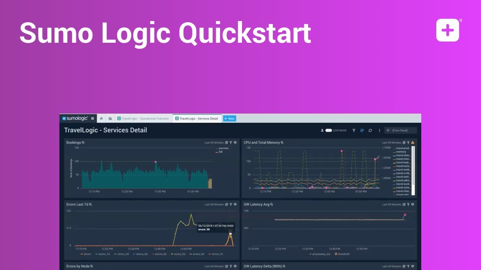Toggle the fail series in Bookings legend

click(x=219, y=152)
